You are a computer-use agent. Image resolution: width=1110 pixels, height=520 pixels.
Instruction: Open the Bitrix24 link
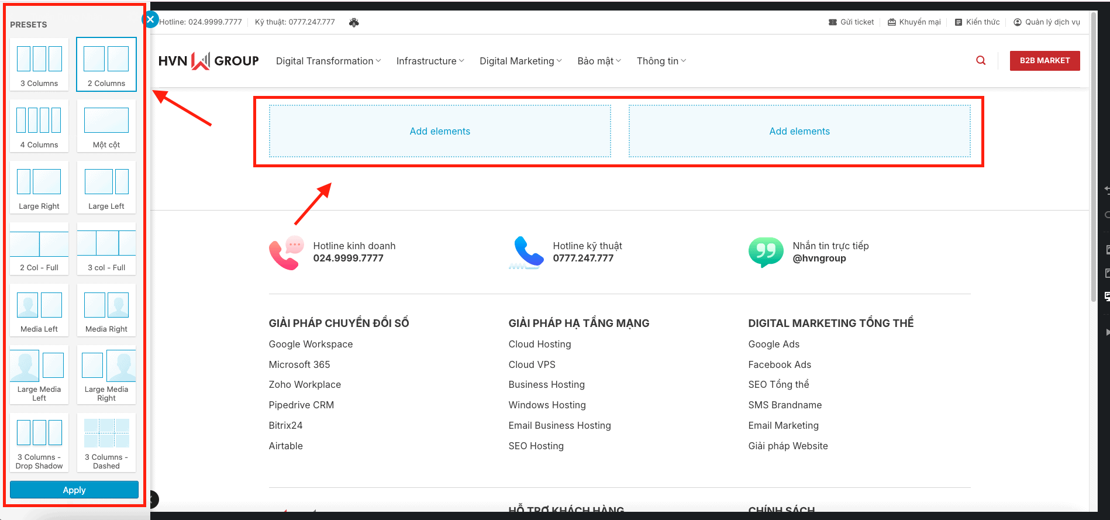pos(286,425)
